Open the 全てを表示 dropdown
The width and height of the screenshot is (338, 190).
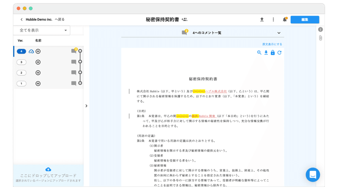pos(42,30)
